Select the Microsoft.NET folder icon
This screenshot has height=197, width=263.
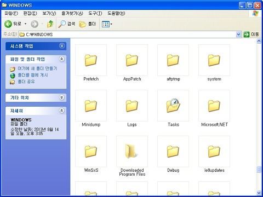click(214, 106)
